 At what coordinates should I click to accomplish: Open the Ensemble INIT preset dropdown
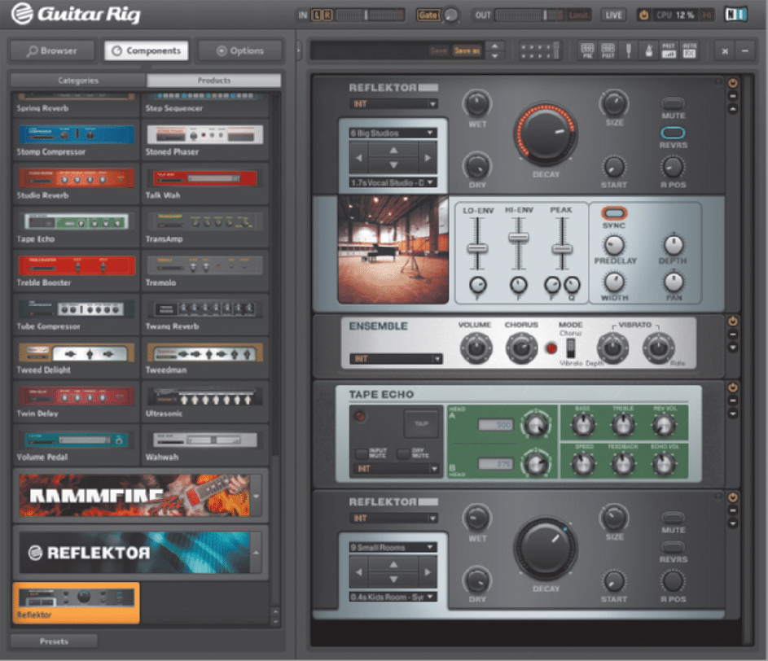click(396, 359)
